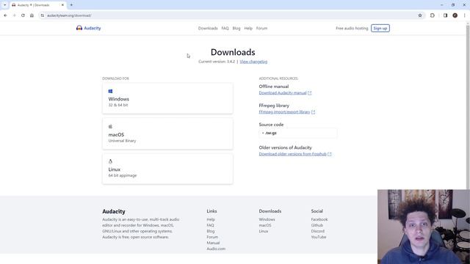Click the Sign up button
The image size is (470, 264).
pos(380,28)
